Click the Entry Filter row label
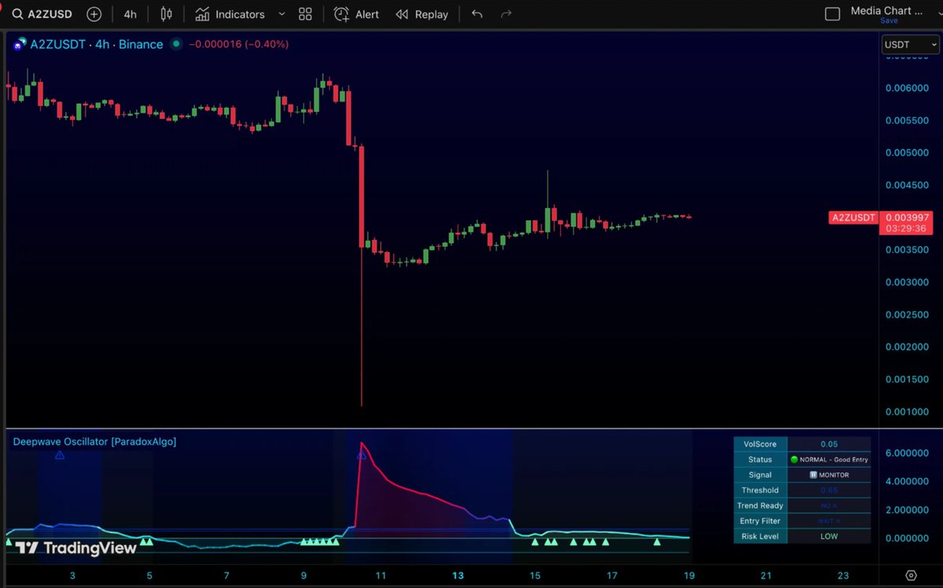Image resolution: width=943 pixels, height=588 pixels. point(760,520)
